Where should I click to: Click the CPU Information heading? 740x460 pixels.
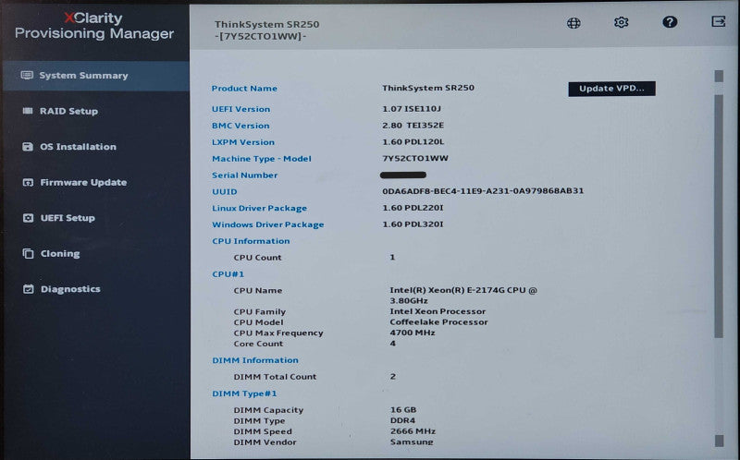tap(251, 241)
